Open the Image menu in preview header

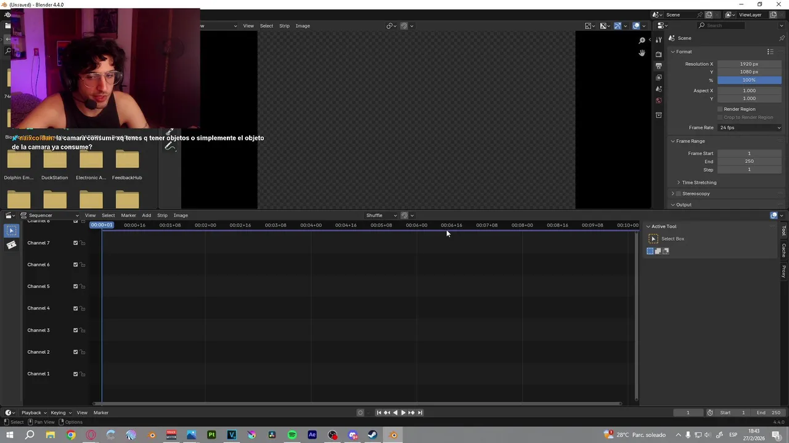pos(303,26)
